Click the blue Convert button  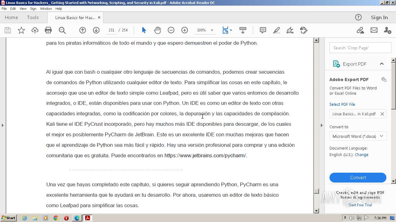(358, 178)
